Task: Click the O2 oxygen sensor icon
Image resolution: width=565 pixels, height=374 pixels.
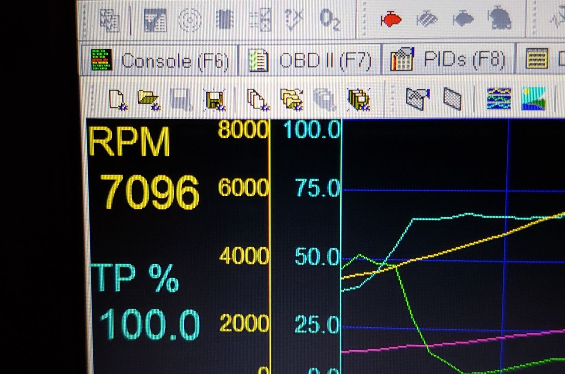Action: (x=329, y=20)
